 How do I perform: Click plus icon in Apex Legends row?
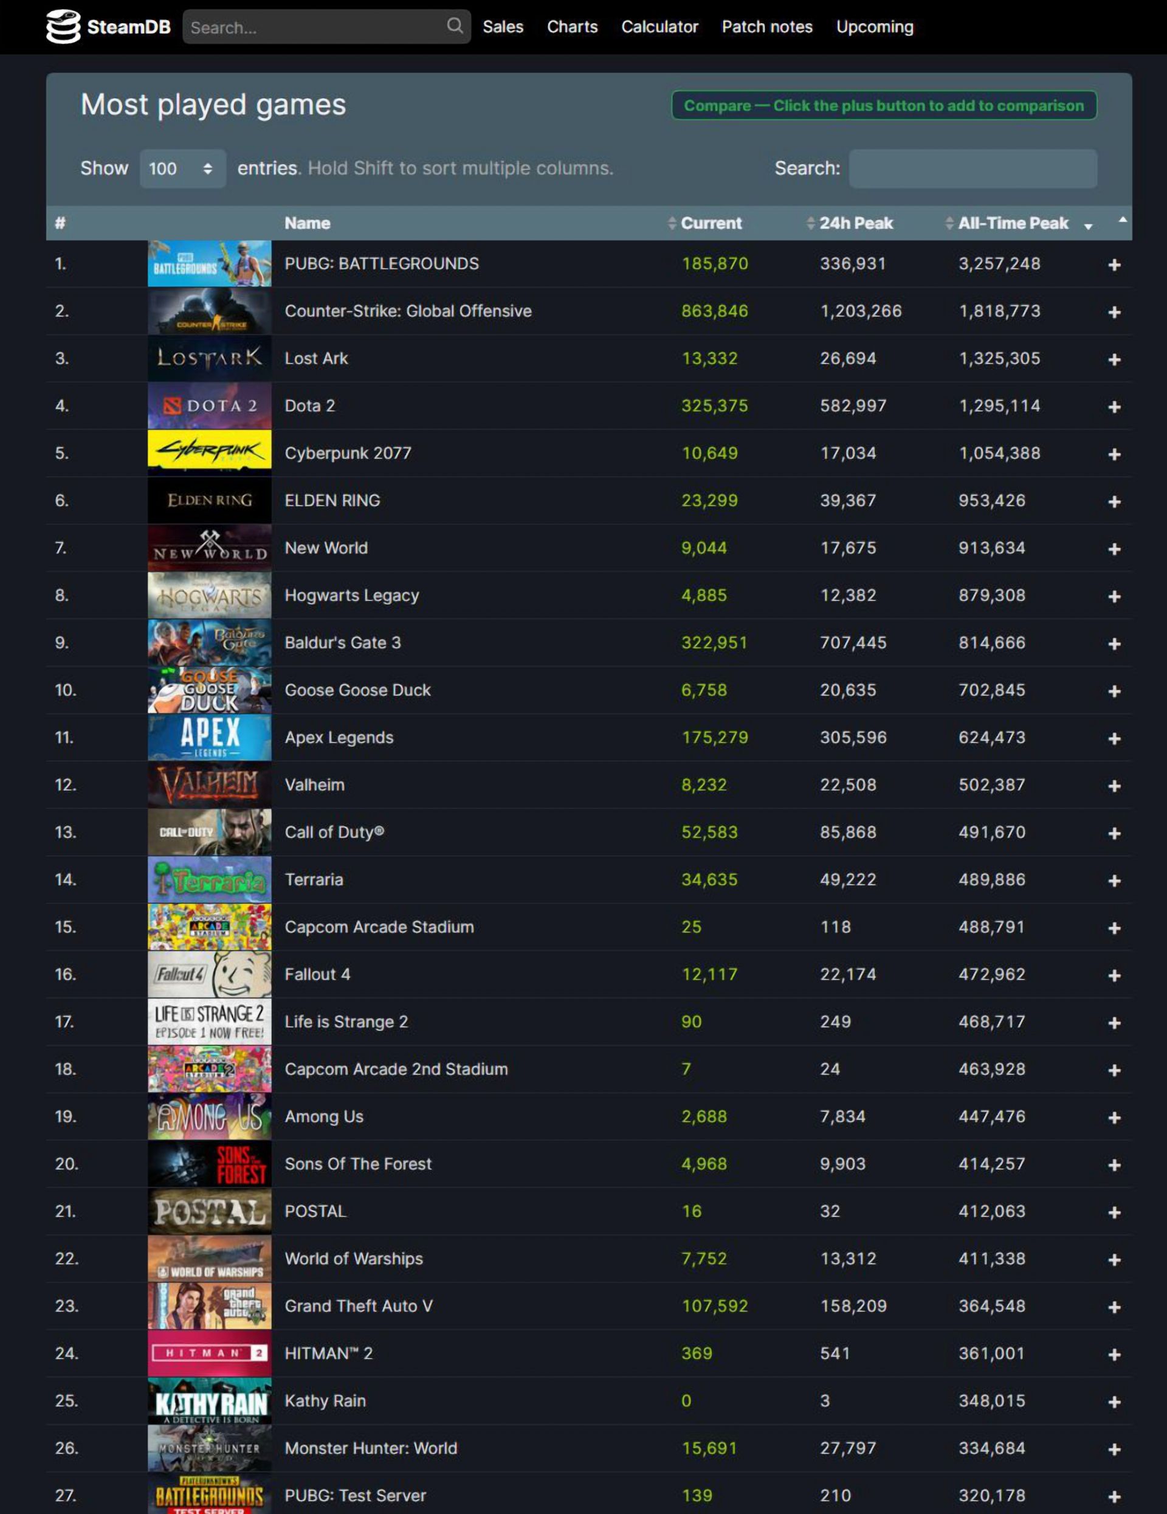click(1114, 739)
